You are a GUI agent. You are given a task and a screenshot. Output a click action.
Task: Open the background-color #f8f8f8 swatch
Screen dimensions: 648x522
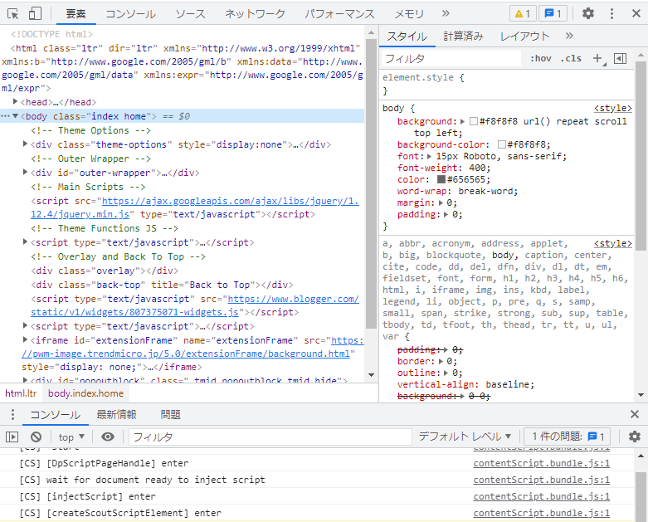[502, 144]
